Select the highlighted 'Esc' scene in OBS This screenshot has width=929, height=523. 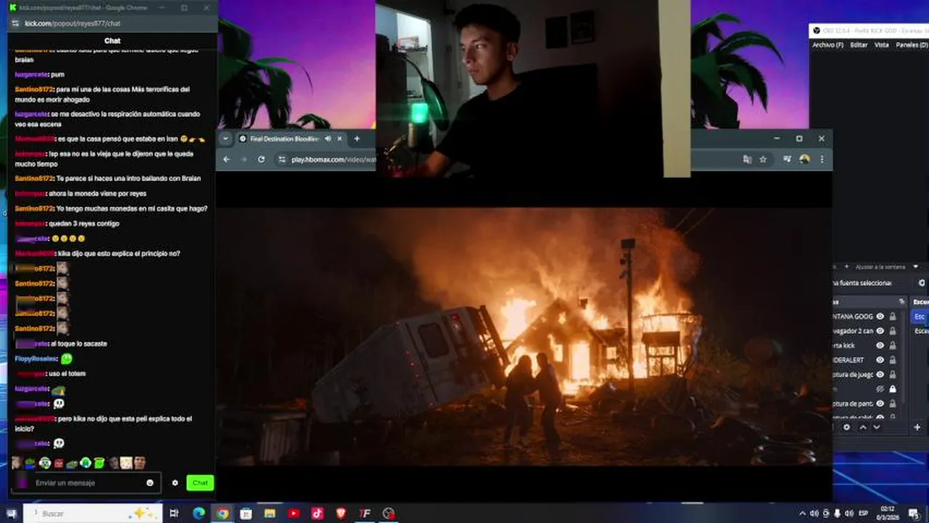[920, 317]
